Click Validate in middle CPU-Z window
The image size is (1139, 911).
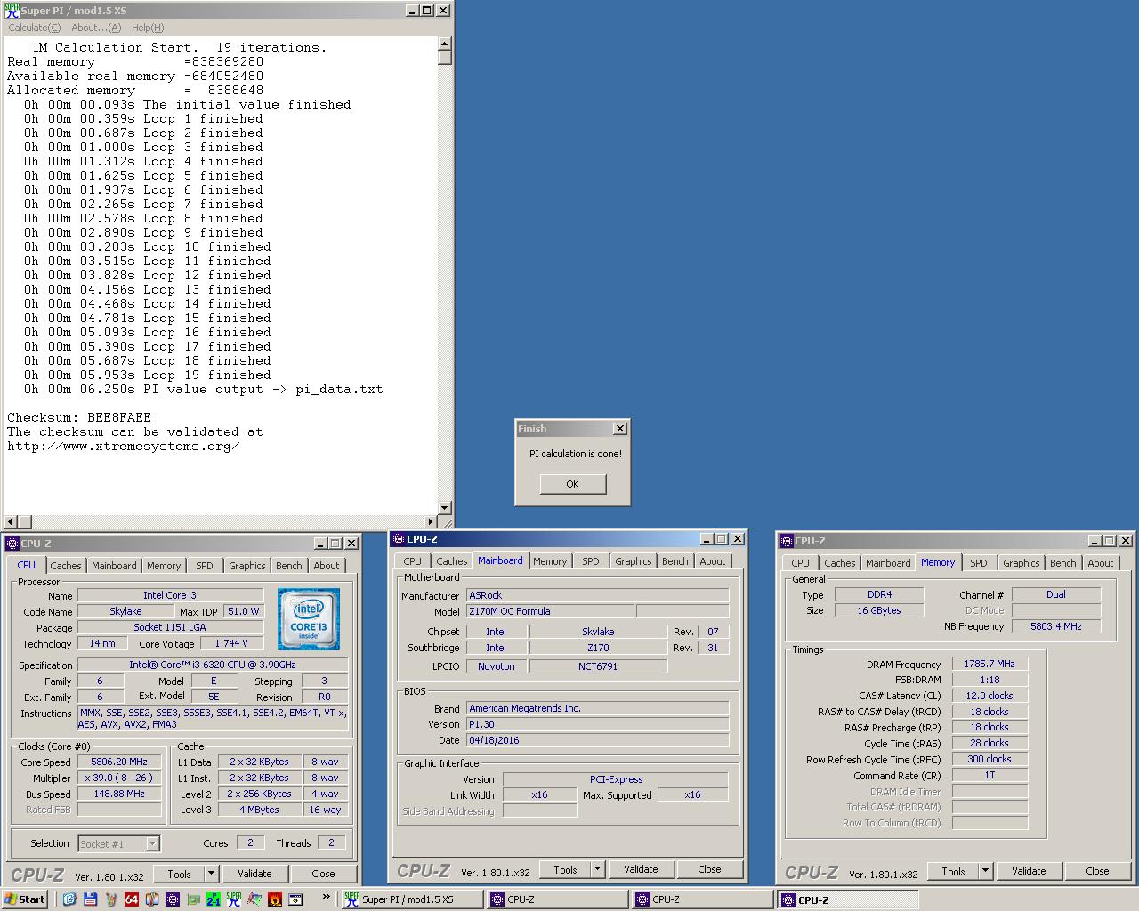[x=641, y=869]
